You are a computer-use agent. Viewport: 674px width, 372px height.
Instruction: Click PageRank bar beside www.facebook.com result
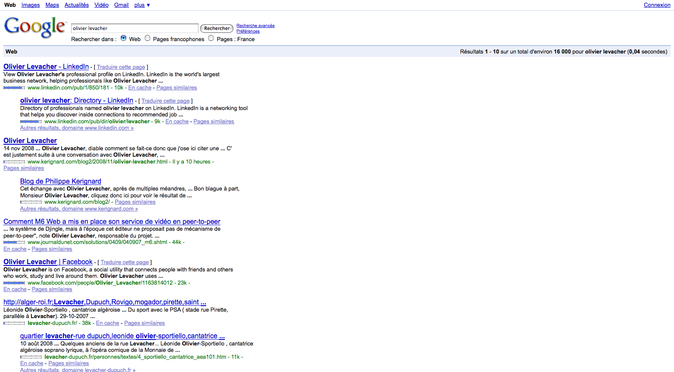pos(14,283)
